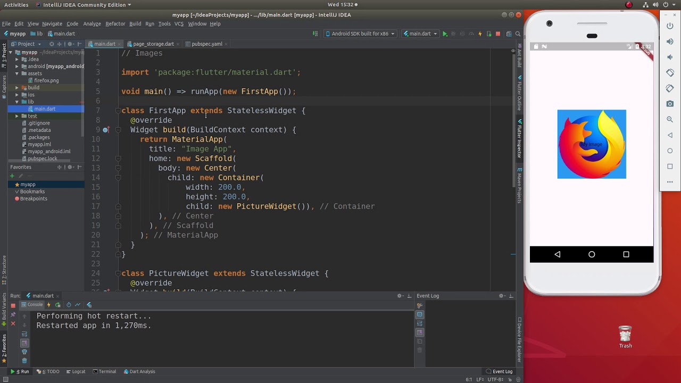Take emulator screenshot with camera icon
681x383 pixels.
[670, 104]
